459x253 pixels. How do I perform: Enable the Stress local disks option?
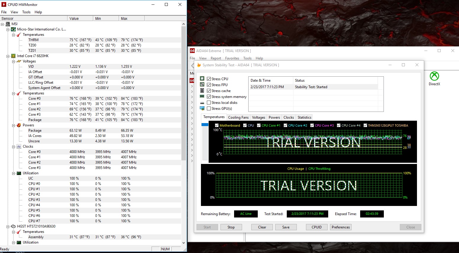coord(209,103)
